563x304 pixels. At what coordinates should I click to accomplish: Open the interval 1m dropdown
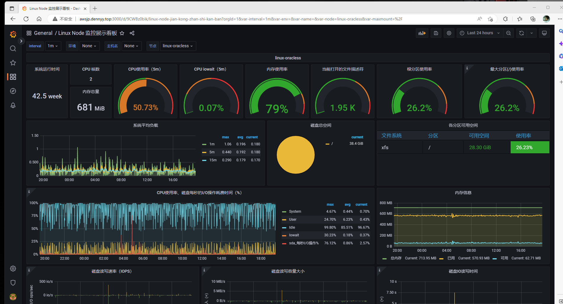(x=53, y=46)
